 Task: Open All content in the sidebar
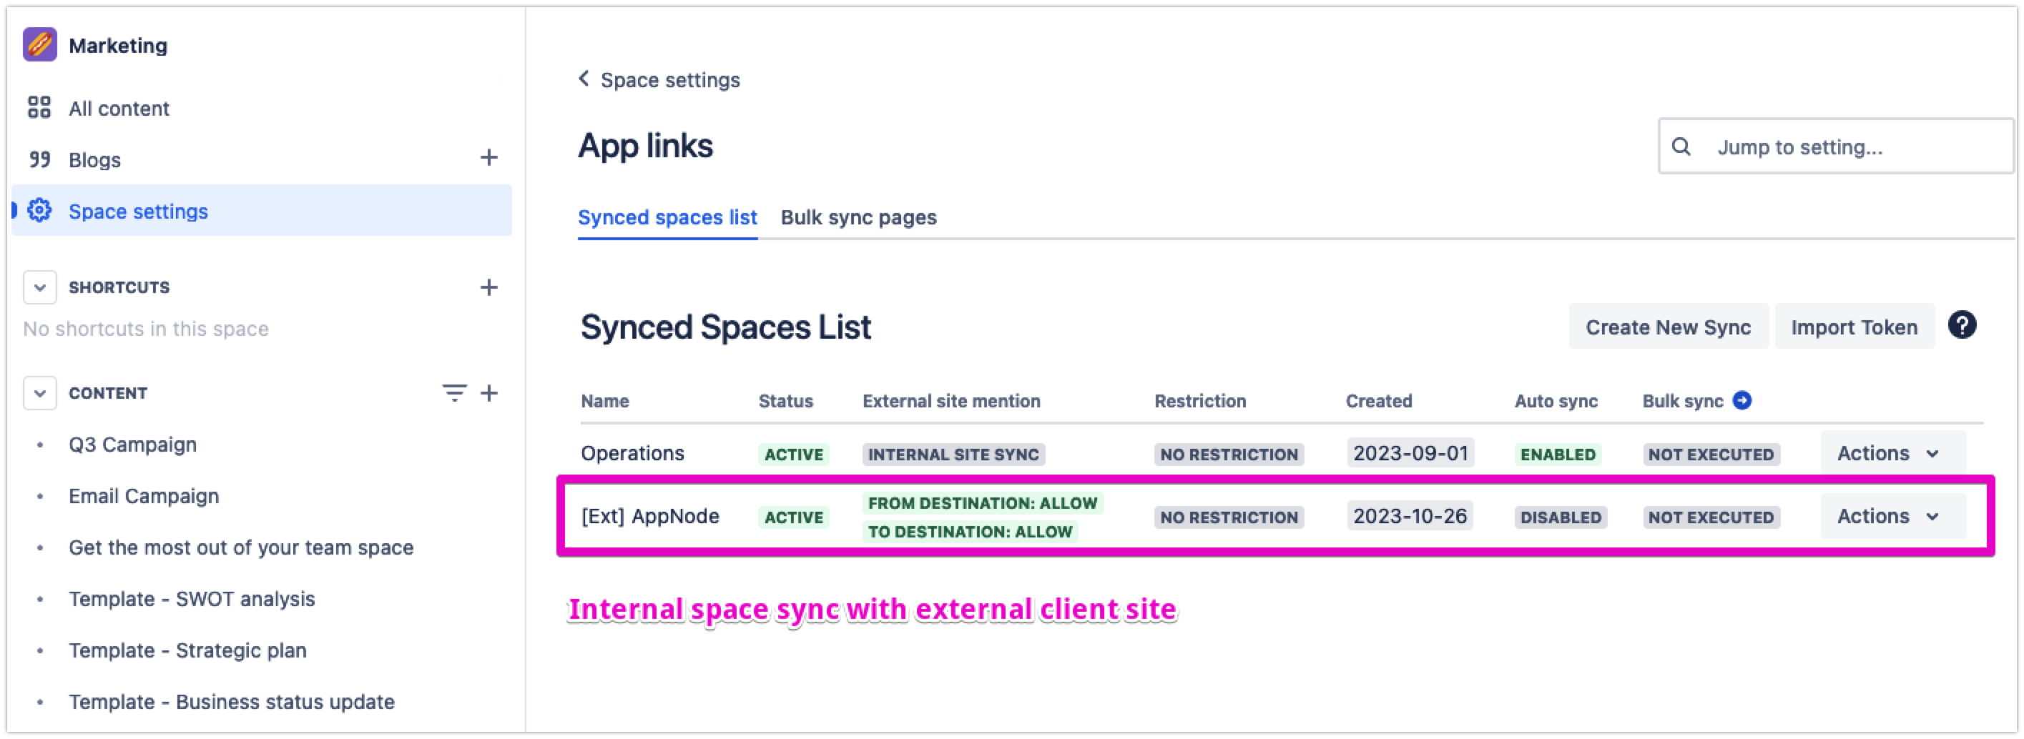coord(119,109)
